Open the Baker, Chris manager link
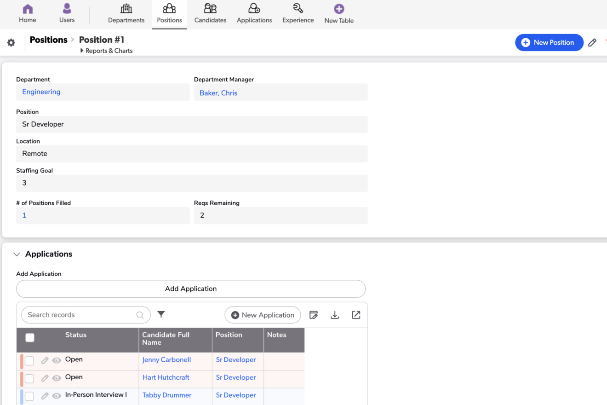607x405 pixels. click(x=218, y=93)
